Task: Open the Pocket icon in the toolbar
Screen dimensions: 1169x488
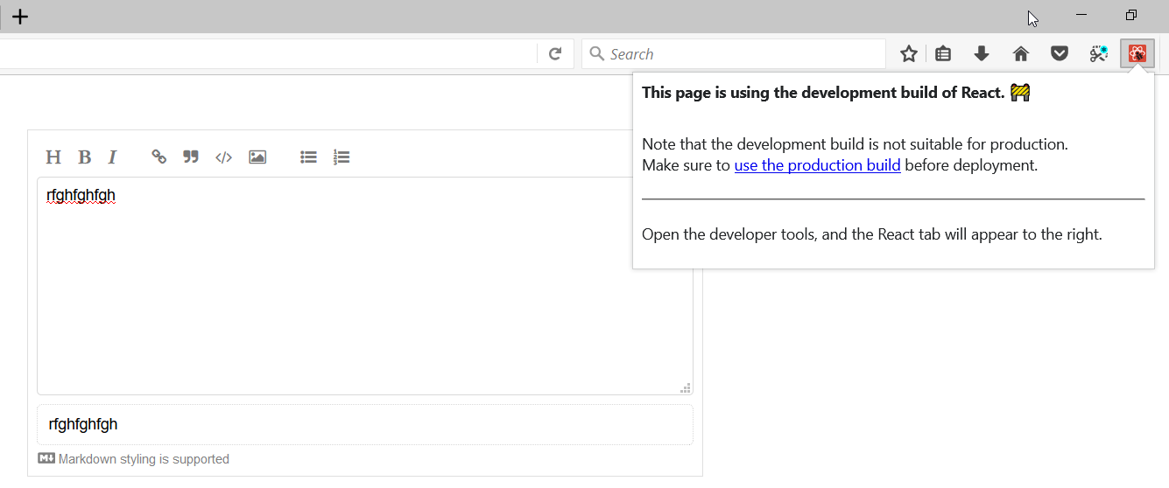Action: pos(1060,54)
